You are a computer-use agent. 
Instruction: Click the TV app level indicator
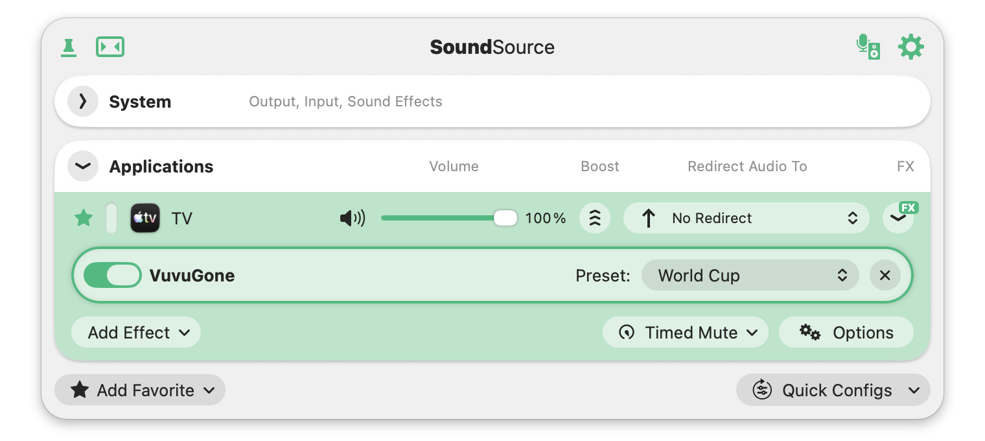coord(111,218)
